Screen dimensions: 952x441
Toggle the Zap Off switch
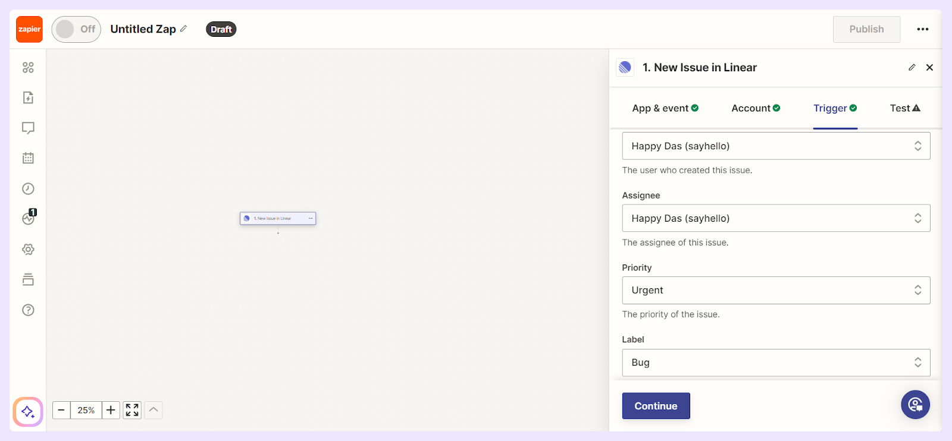76,29
